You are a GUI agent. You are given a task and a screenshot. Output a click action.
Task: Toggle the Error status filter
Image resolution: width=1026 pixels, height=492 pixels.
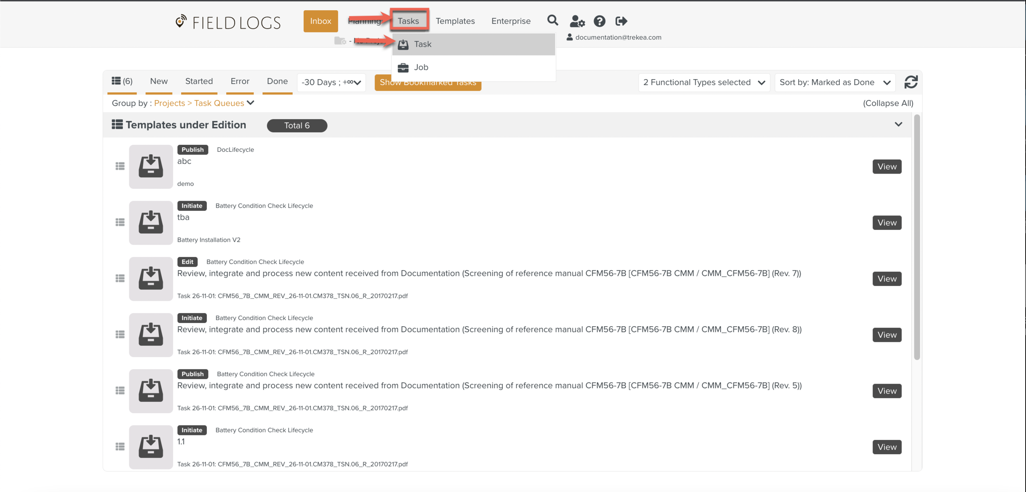click(240, 81)
